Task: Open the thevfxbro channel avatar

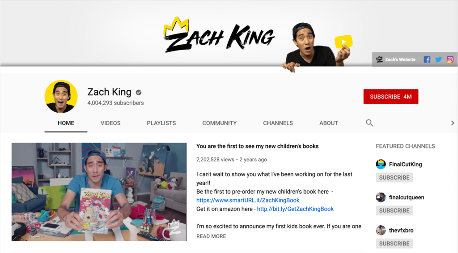Action: click(x=381, y=230)
